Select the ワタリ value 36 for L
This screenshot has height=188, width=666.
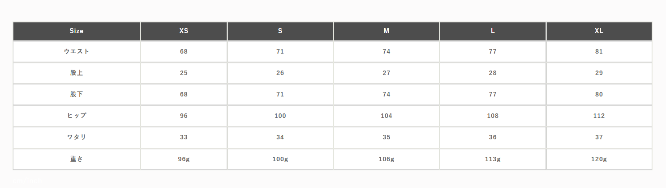pos(493,137)
